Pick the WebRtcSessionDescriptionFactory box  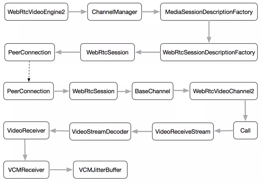[x=209, y=52]
